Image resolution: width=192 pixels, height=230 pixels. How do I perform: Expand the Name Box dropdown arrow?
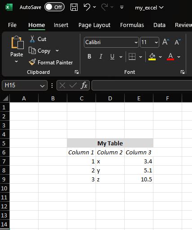pyautogui.click(x=42, y=86)
